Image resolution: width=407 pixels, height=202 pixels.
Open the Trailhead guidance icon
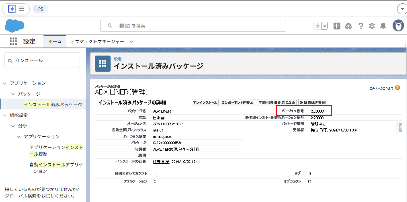click(348, 26)
